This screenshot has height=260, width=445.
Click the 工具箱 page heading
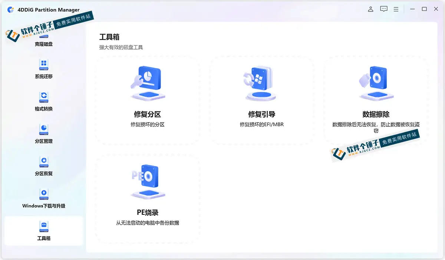point(109,37)
